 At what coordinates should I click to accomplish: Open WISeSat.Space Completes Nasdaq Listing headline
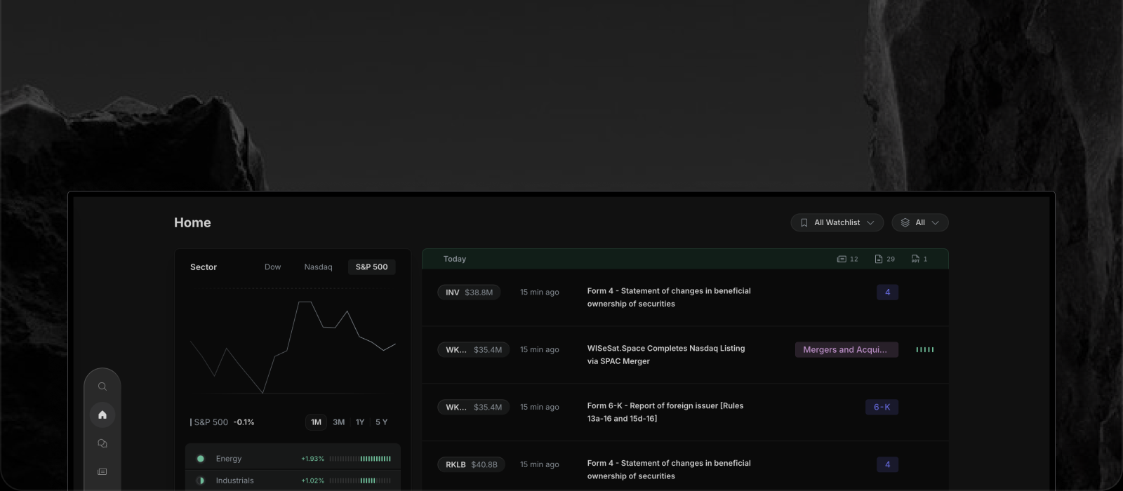666,355
